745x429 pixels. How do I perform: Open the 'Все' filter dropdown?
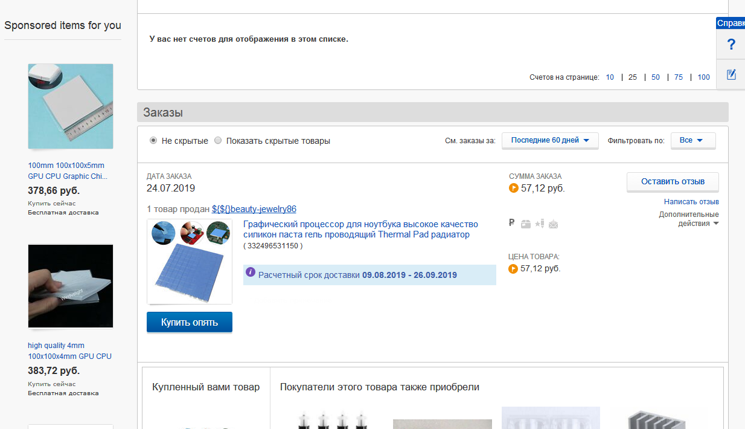[691, 140]
